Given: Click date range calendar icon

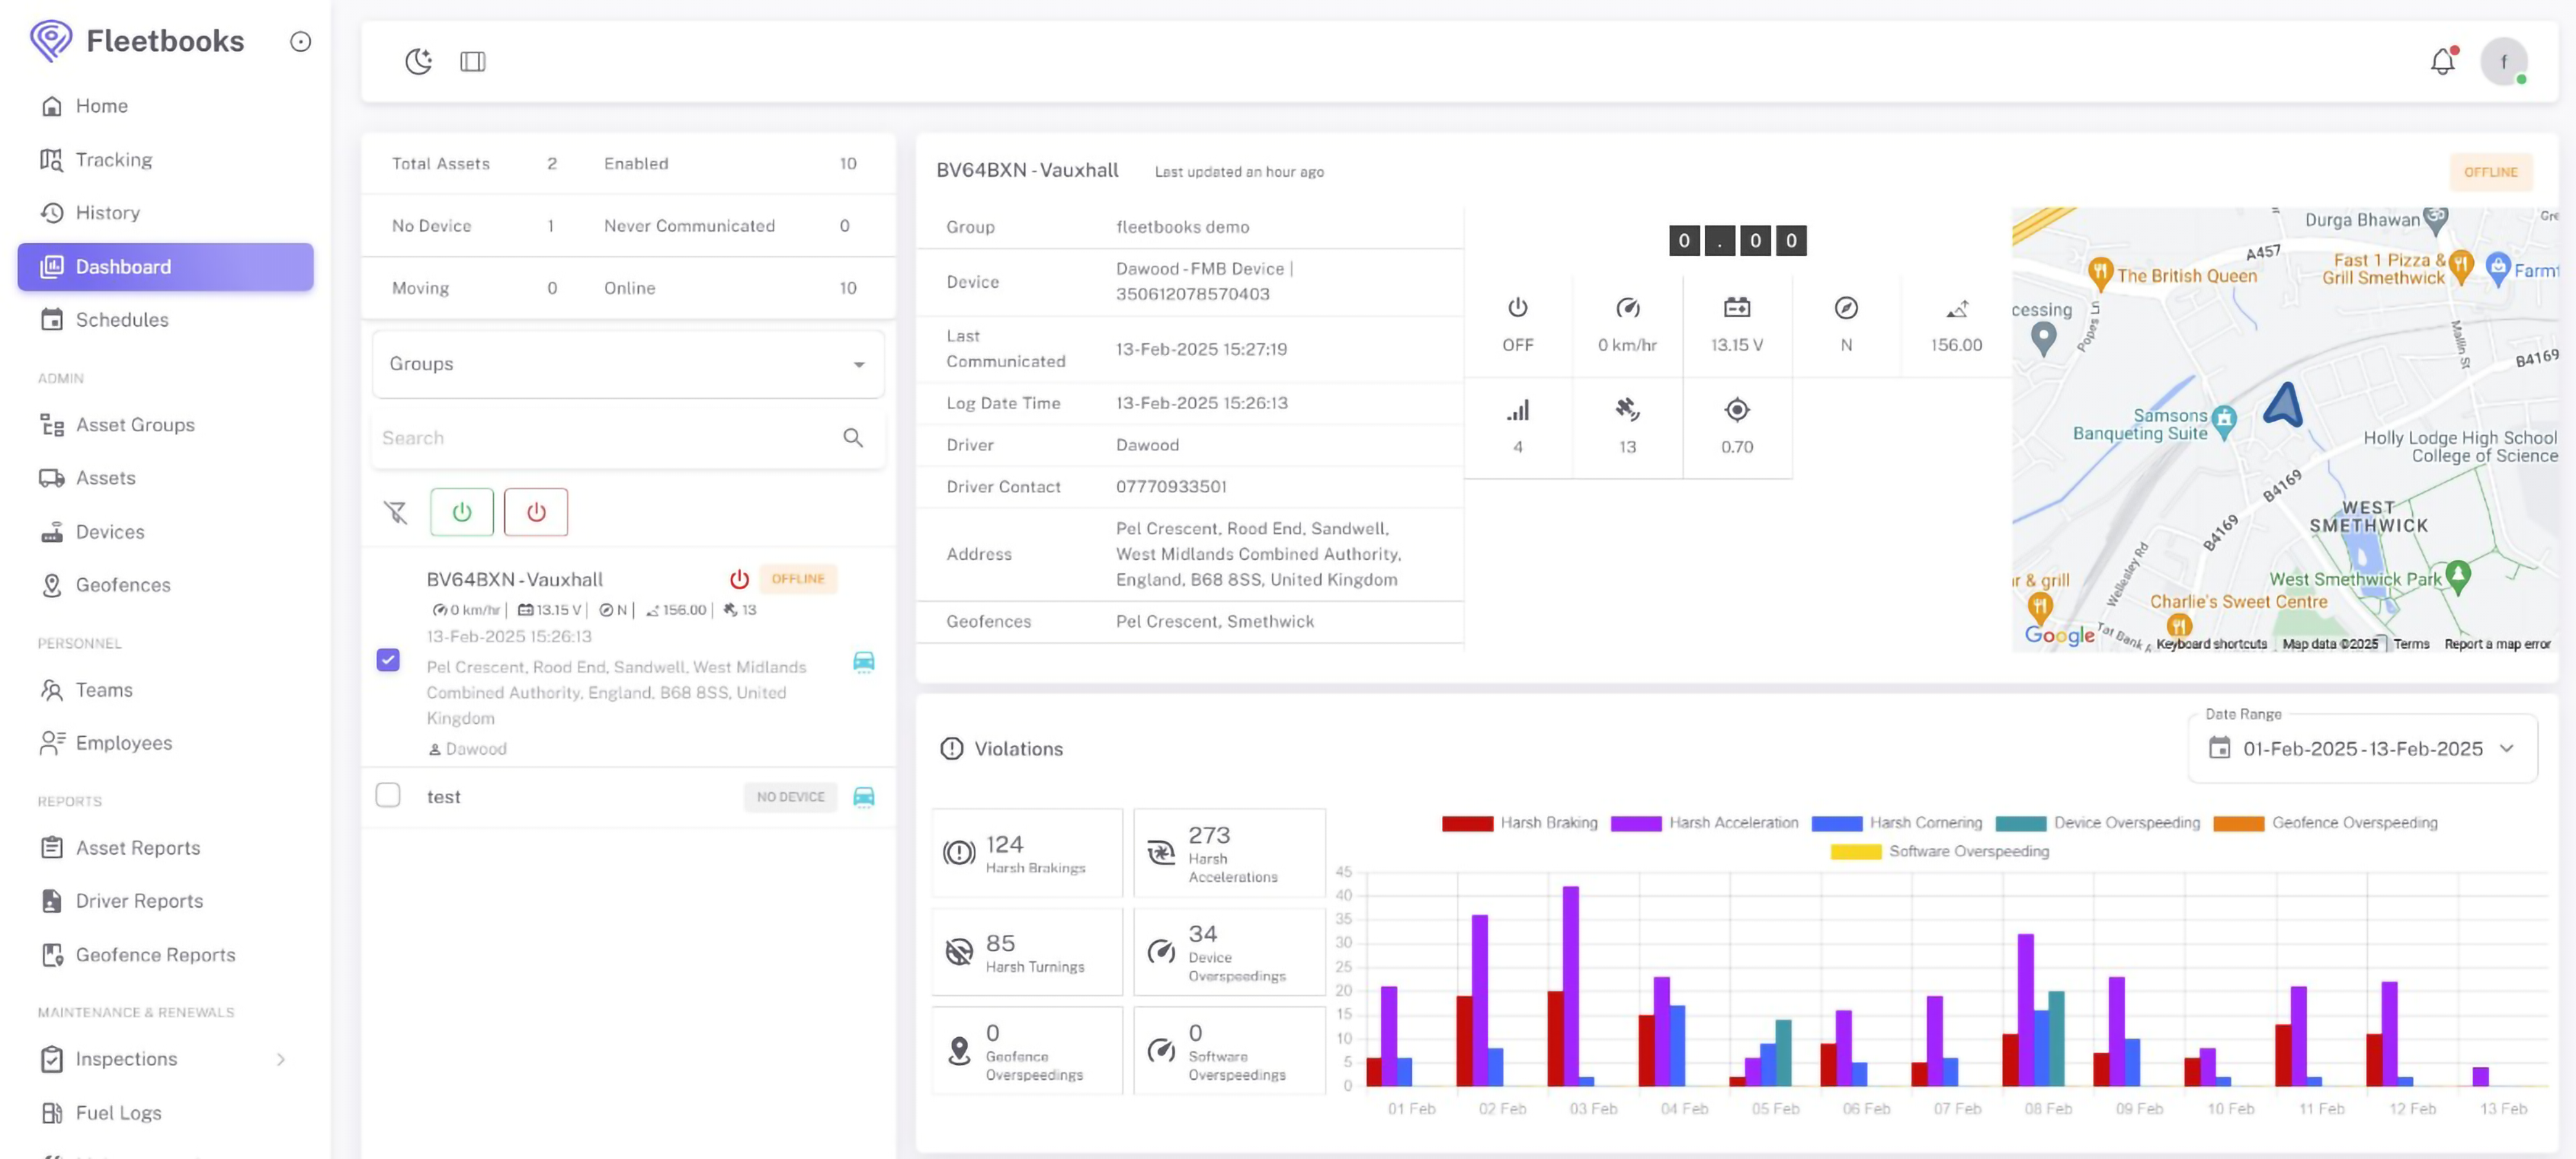Looking at the screenshot, I should [x=2219, y=748].
